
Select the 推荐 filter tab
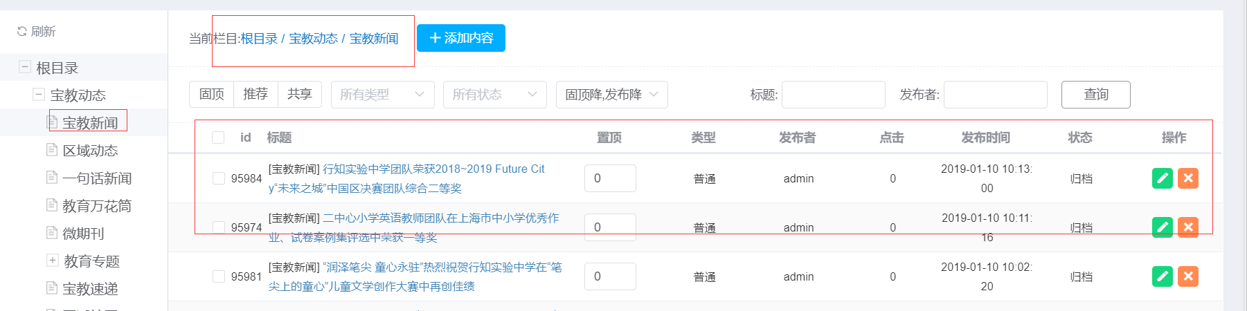[x=255, y=94]
